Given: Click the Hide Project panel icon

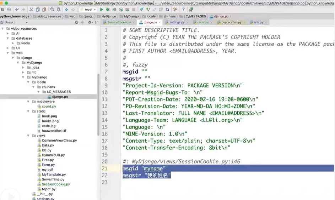Looking at the screenshot, I should point(97,22).
